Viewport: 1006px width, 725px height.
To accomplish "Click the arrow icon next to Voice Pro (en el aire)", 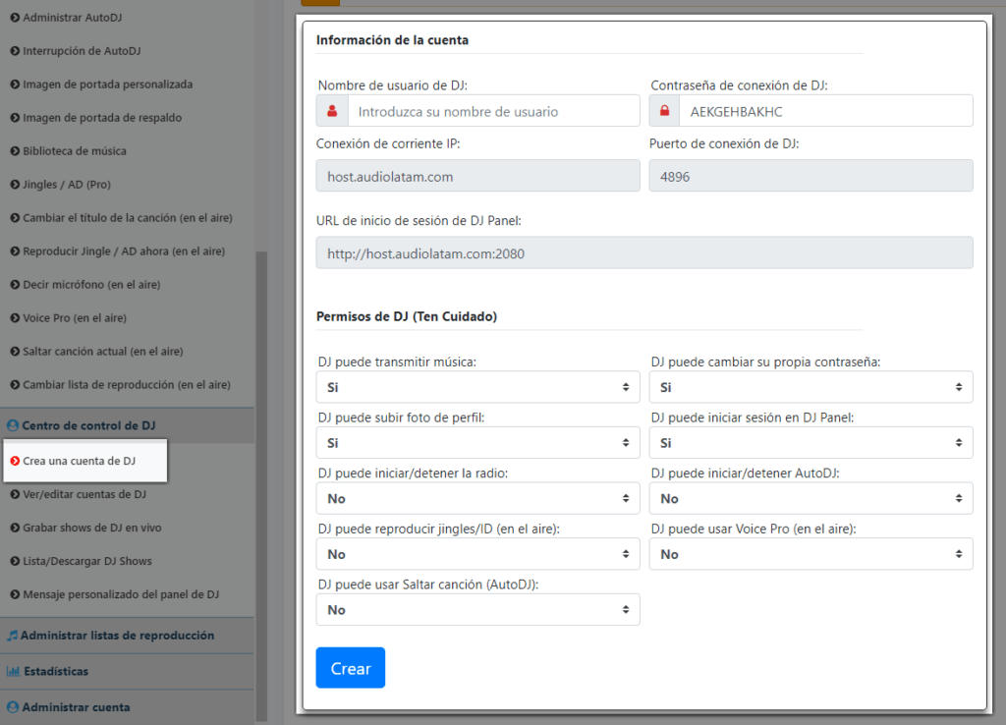I will 15,317.
